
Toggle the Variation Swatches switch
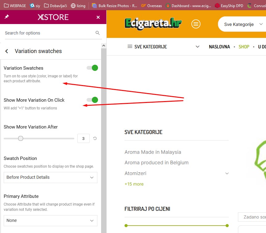pos(92,68)
